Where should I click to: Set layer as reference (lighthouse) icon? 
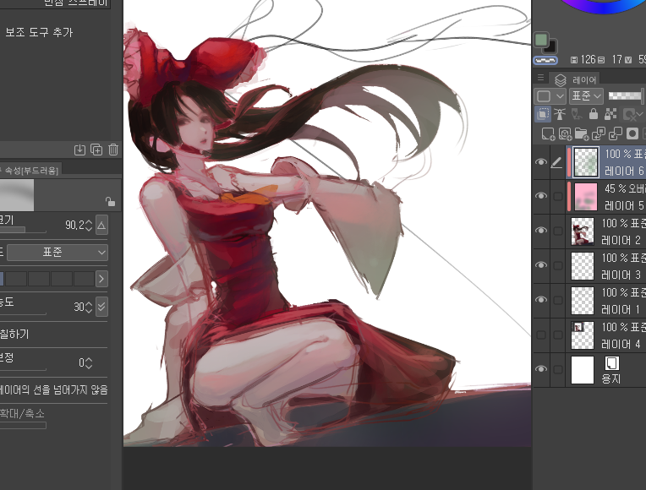pos(560,114)
